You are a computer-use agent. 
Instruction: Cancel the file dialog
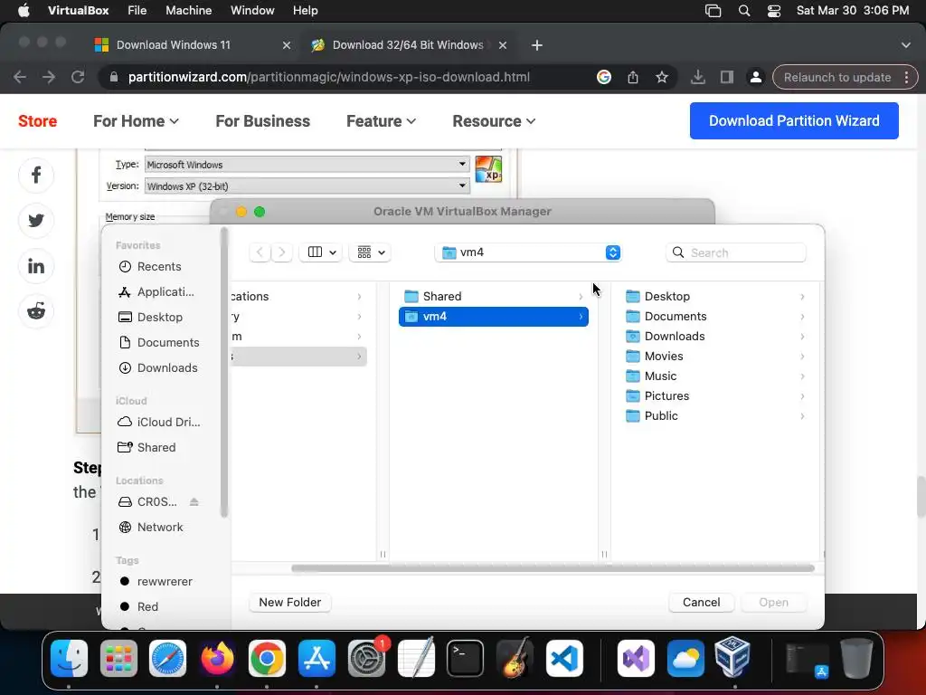point(702,602)
